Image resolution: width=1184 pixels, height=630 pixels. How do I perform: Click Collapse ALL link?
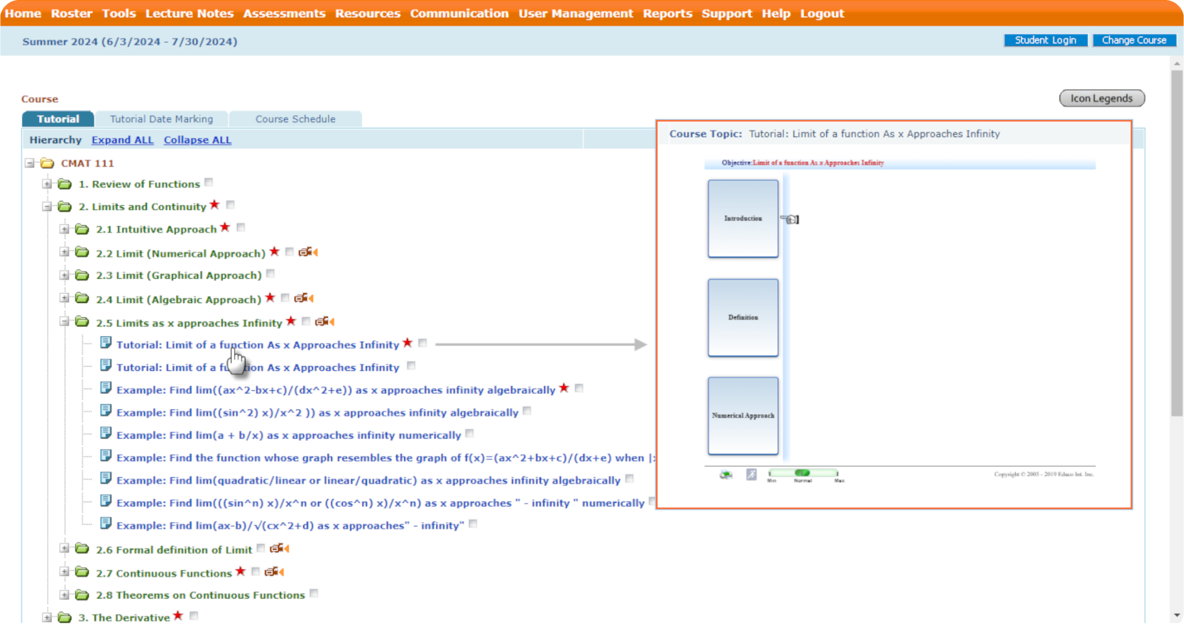click(x=197, y=140)
